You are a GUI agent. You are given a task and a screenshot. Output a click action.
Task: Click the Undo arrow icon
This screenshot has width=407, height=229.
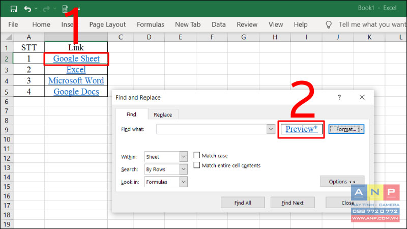coord(27,9)
